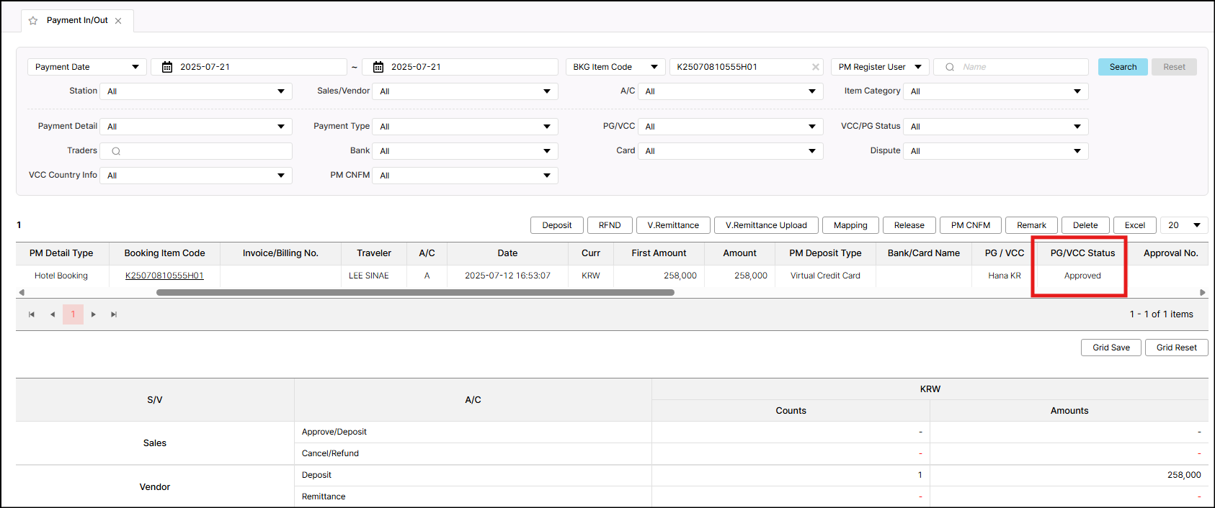Go to the first page of results
The height and width of the screenshot is (508, 1215).
point(32,314)
